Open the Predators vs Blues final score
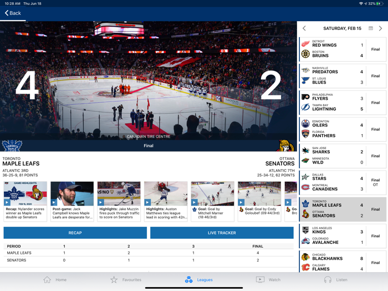Viewport: 388px width, 291px height. click(x=343, y=76)
